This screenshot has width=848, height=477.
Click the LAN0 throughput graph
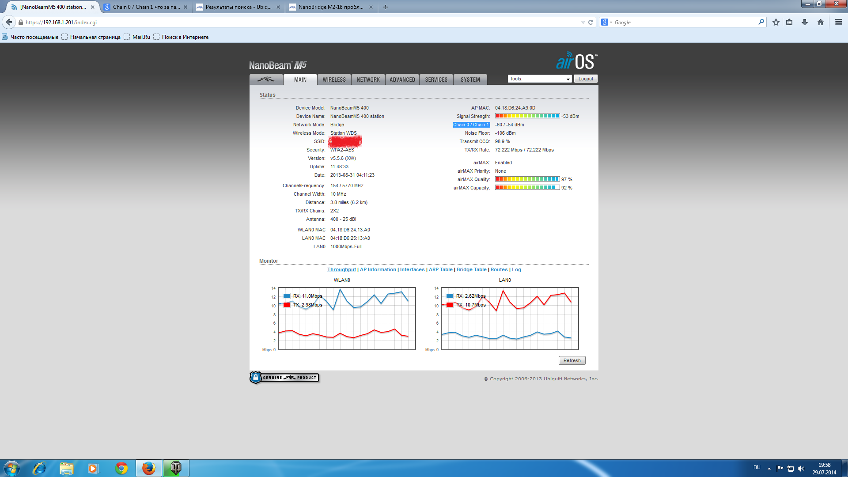tap(510, 318)
